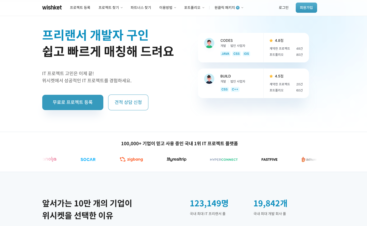The height and width of the screenshot is (226, 367).
Task: Click the BUILD developer avatar
Action: [209, 79]
